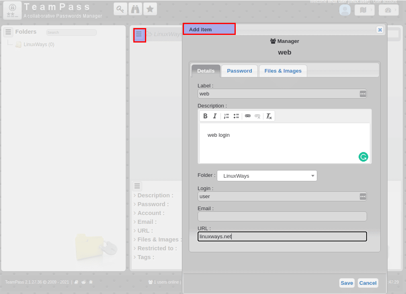
Task: Click the map icon button in header
Action: pyautogui.click(x=365, y=10)
